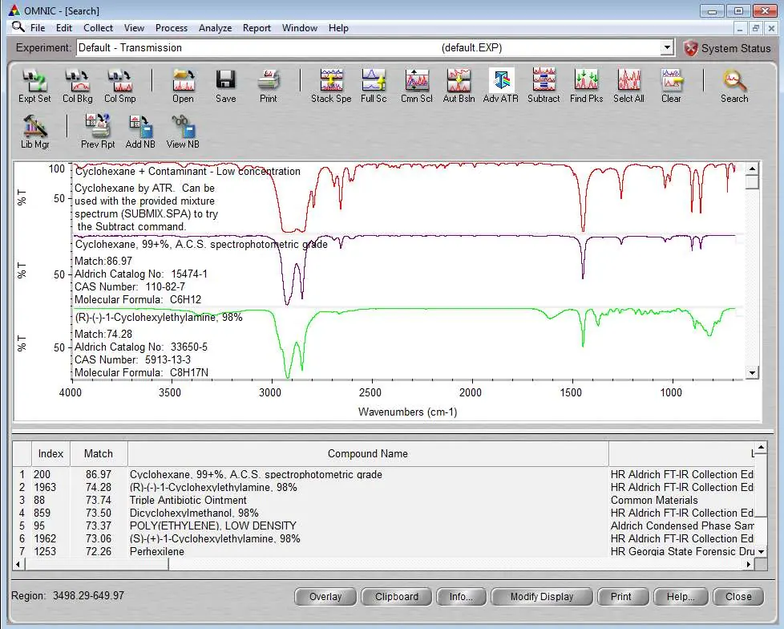Apply Adv ATR correction tool
This screenshot has width=784, height=629.
501,86
